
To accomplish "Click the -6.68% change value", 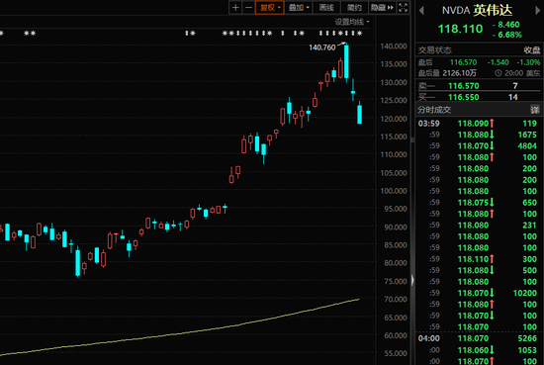I will coord(507,35).
